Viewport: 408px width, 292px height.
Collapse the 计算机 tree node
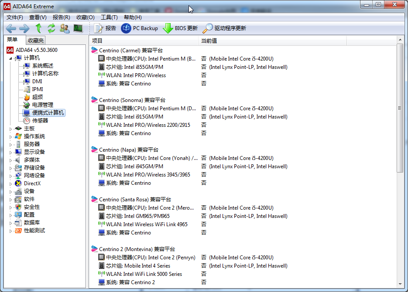point(10,58)
